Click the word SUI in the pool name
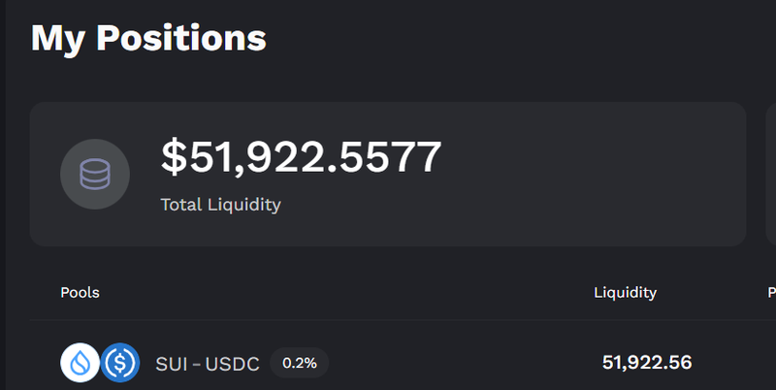Image resolution: width=776 pixels, height=390 pixels. click(172, 364)
